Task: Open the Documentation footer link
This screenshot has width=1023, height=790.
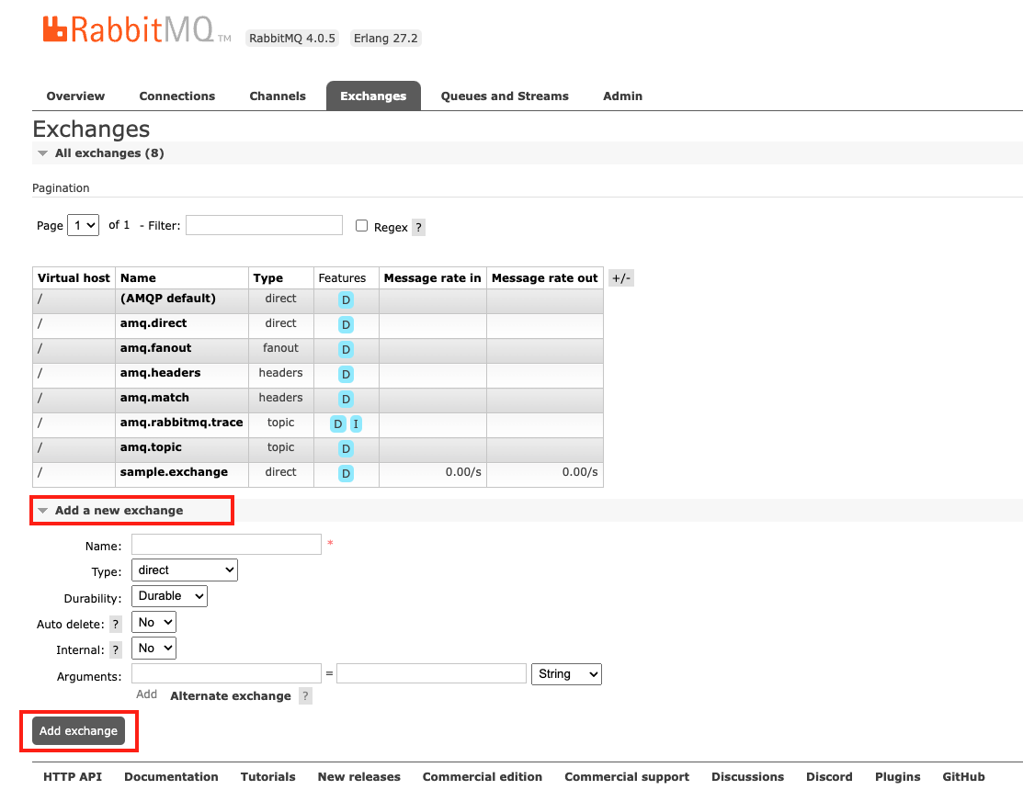Action: (x=171, y=776)
